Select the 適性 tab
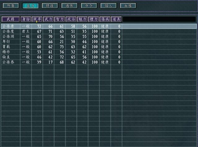The width and height of the screenshot is (198, 147). (x=69, y=5)
